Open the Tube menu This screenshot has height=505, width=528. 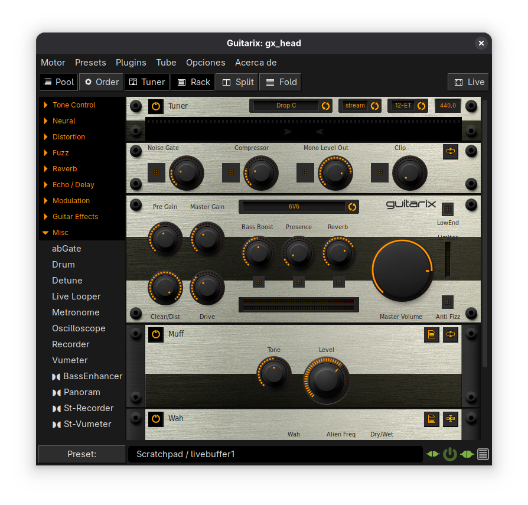coord(166,63)
